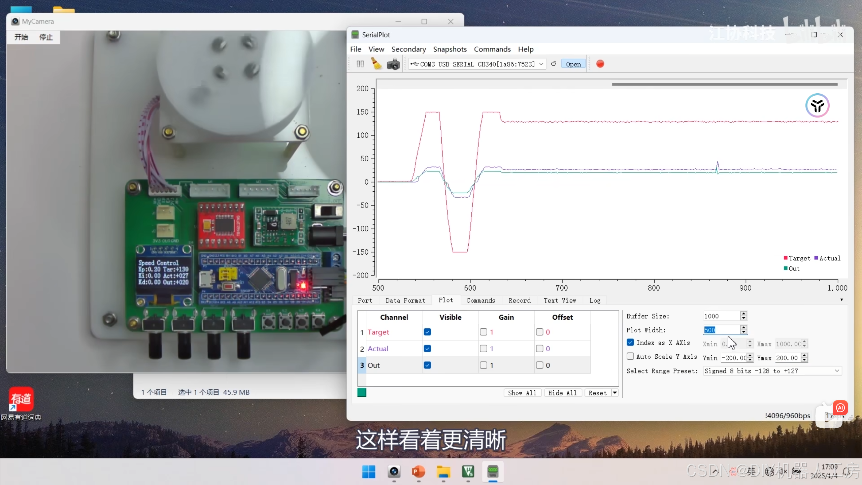This screenshot has width=862, height=485.
Task: Click the reload ports refresh icon
Action: tap(554, 64)
